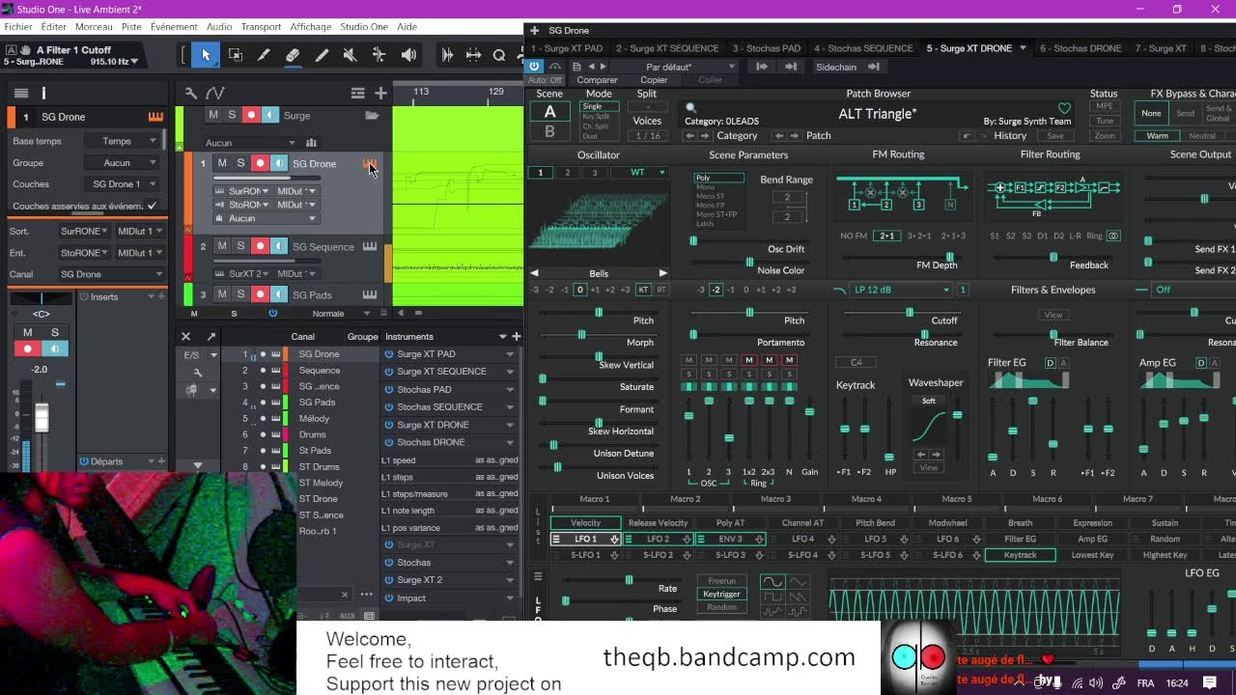The height and width of the screenshot is (695, 1236).
Task: Open Par défaut preset dropdown
Action: click(674, 67)
